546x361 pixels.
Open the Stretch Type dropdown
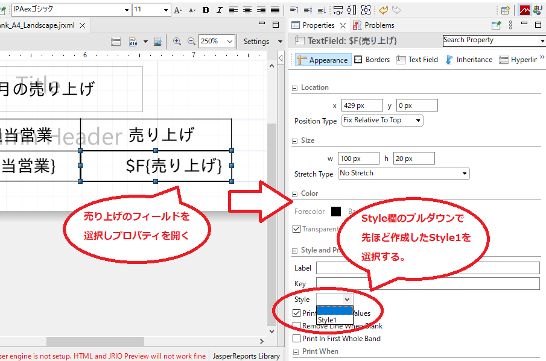(404, 173)
